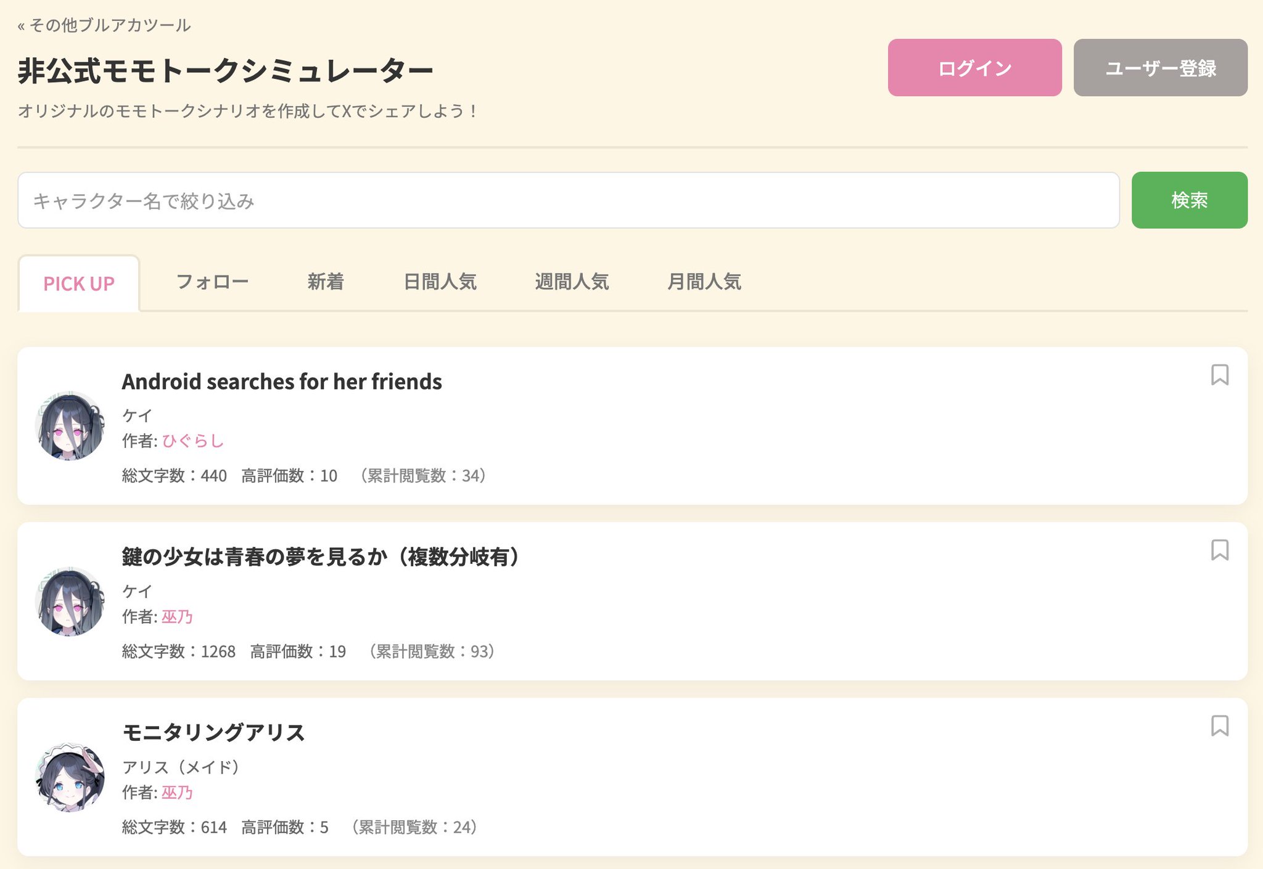
Task: Open the 日間人気 tab
Action: coord(440,282)
